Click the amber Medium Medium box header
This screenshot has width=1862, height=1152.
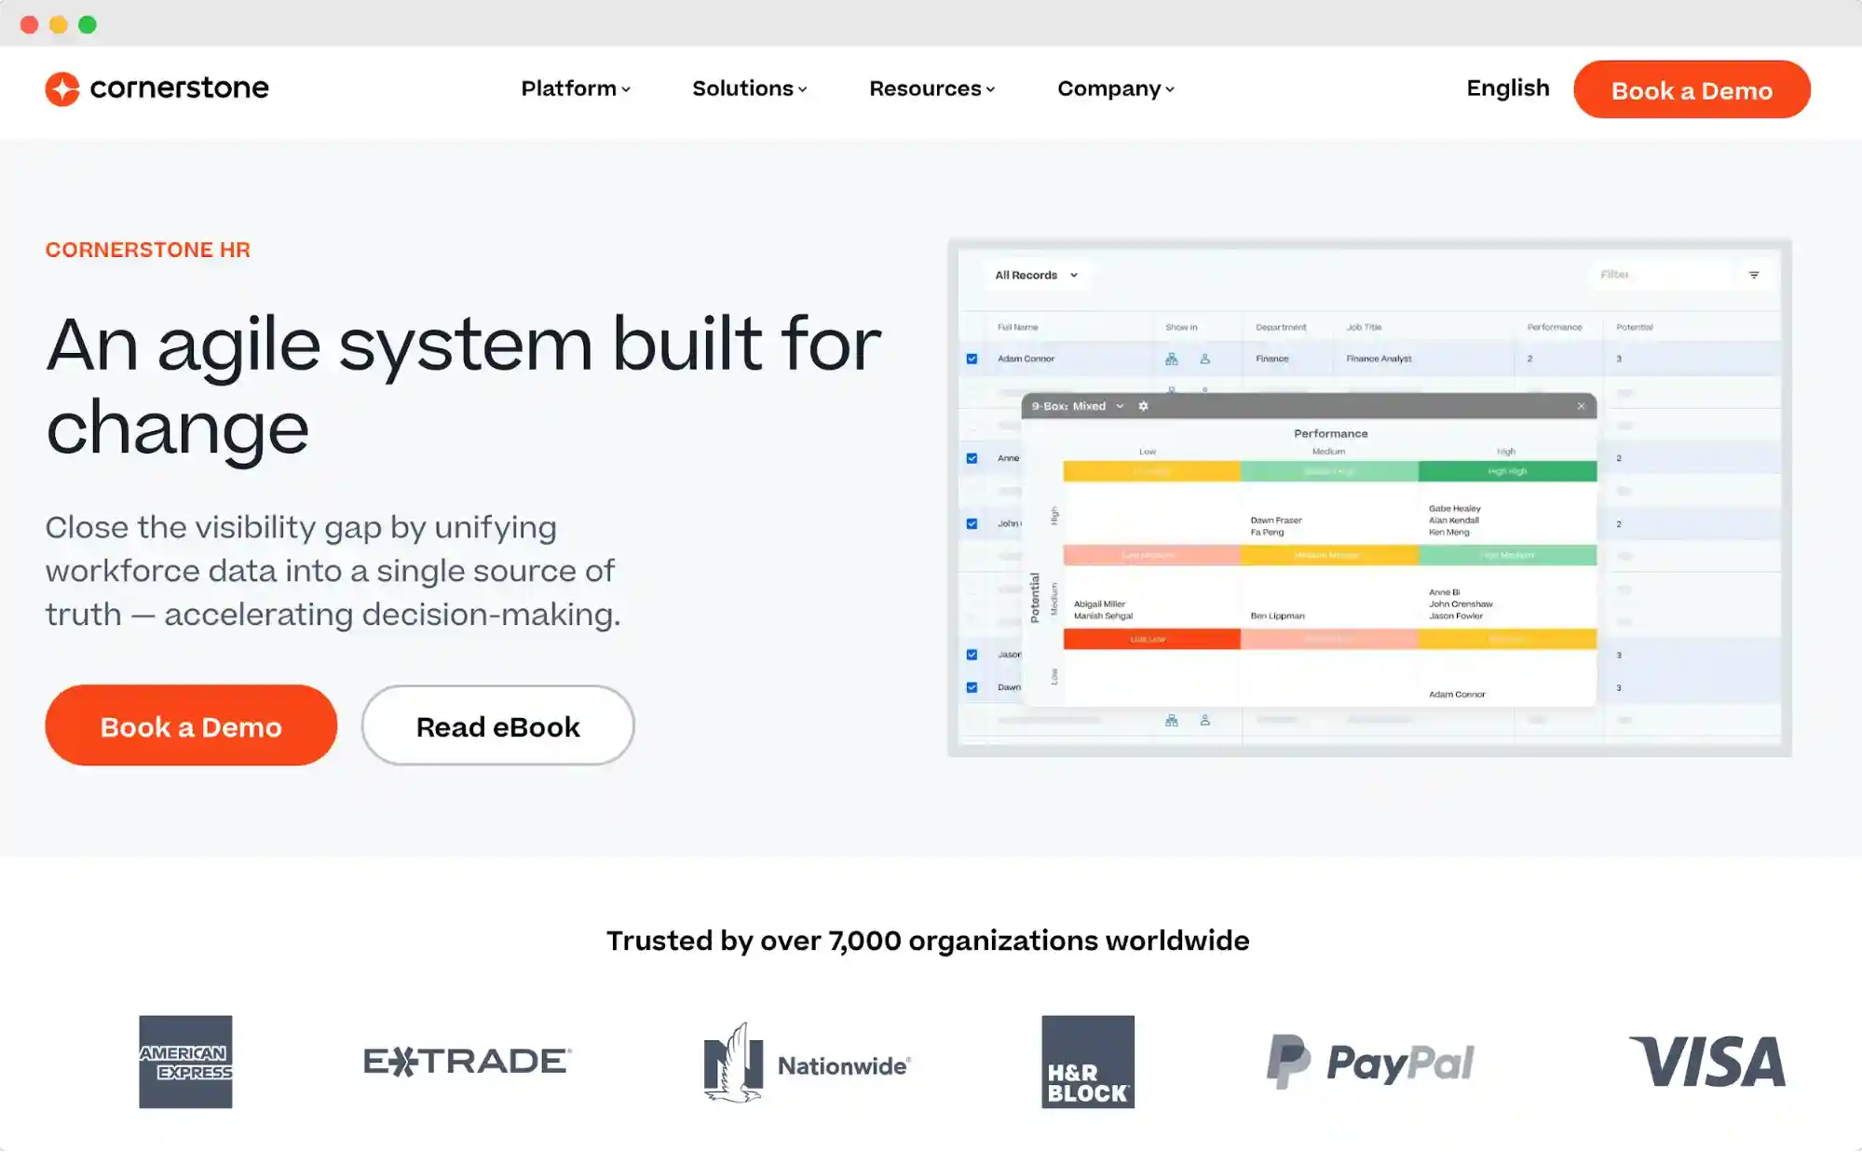(1329, 555)
